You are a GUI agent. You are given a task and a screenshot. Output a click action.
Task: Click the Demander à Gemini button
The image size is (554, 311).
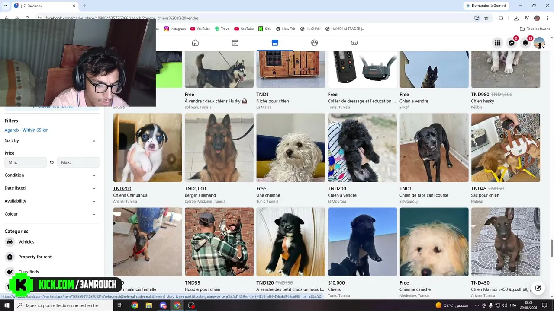pos(486,6)
